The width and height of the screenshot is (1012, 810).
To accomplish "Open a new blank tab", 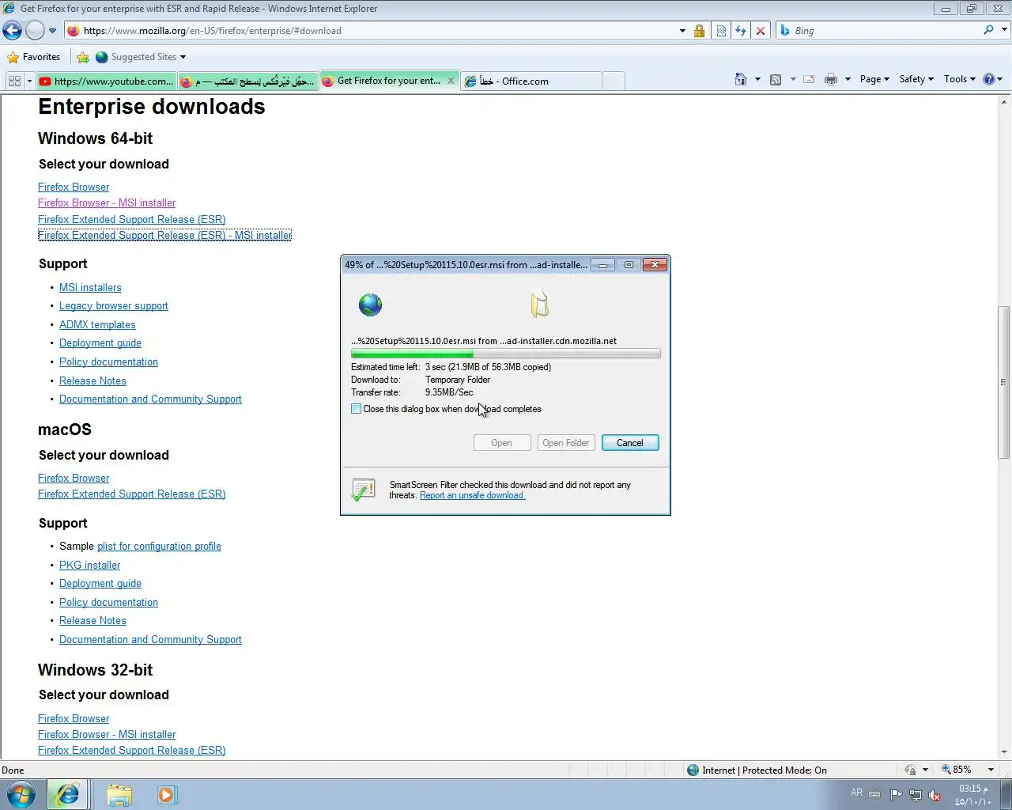I will (x=614, y=81).
